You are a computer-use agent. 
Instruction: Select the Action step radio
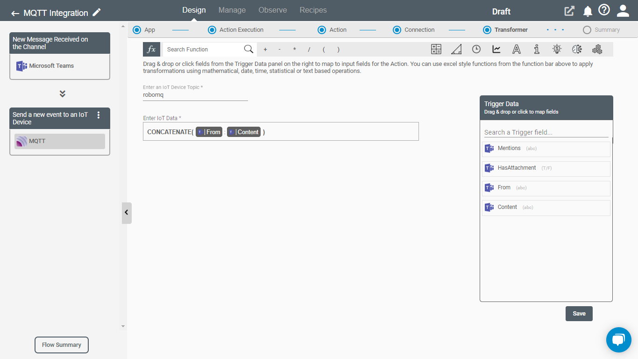[x=322, y=30]
